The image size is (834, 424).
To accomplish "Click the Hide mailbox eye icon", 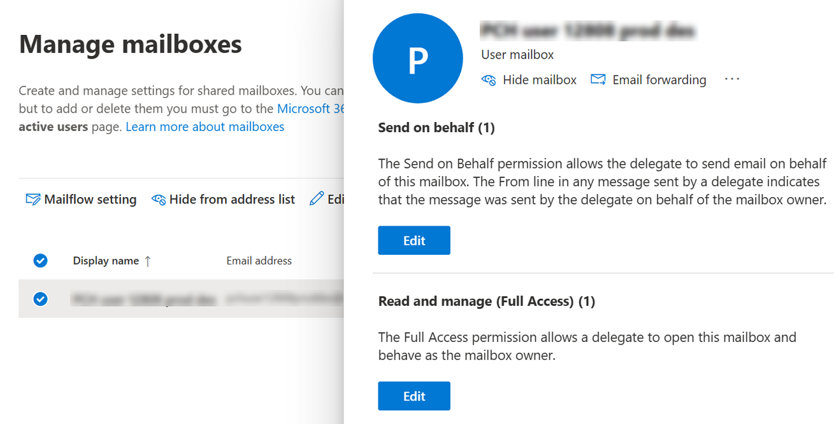I will point(488,79).
